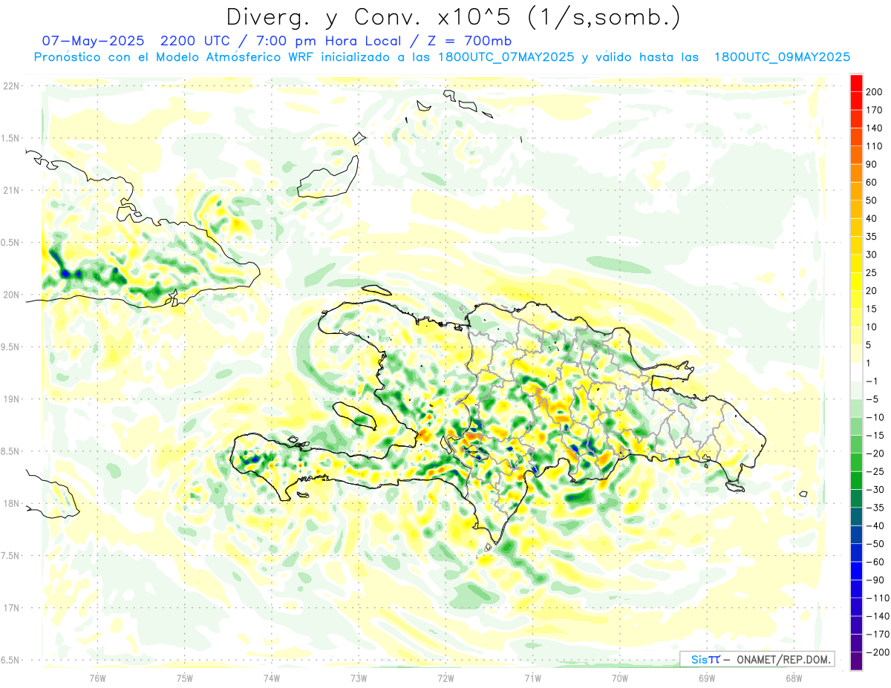Click the top red swatch above 200
Image resolution: width=891 pixels, height=688 pixels.
pyautogui.click(x=856, y=82)
